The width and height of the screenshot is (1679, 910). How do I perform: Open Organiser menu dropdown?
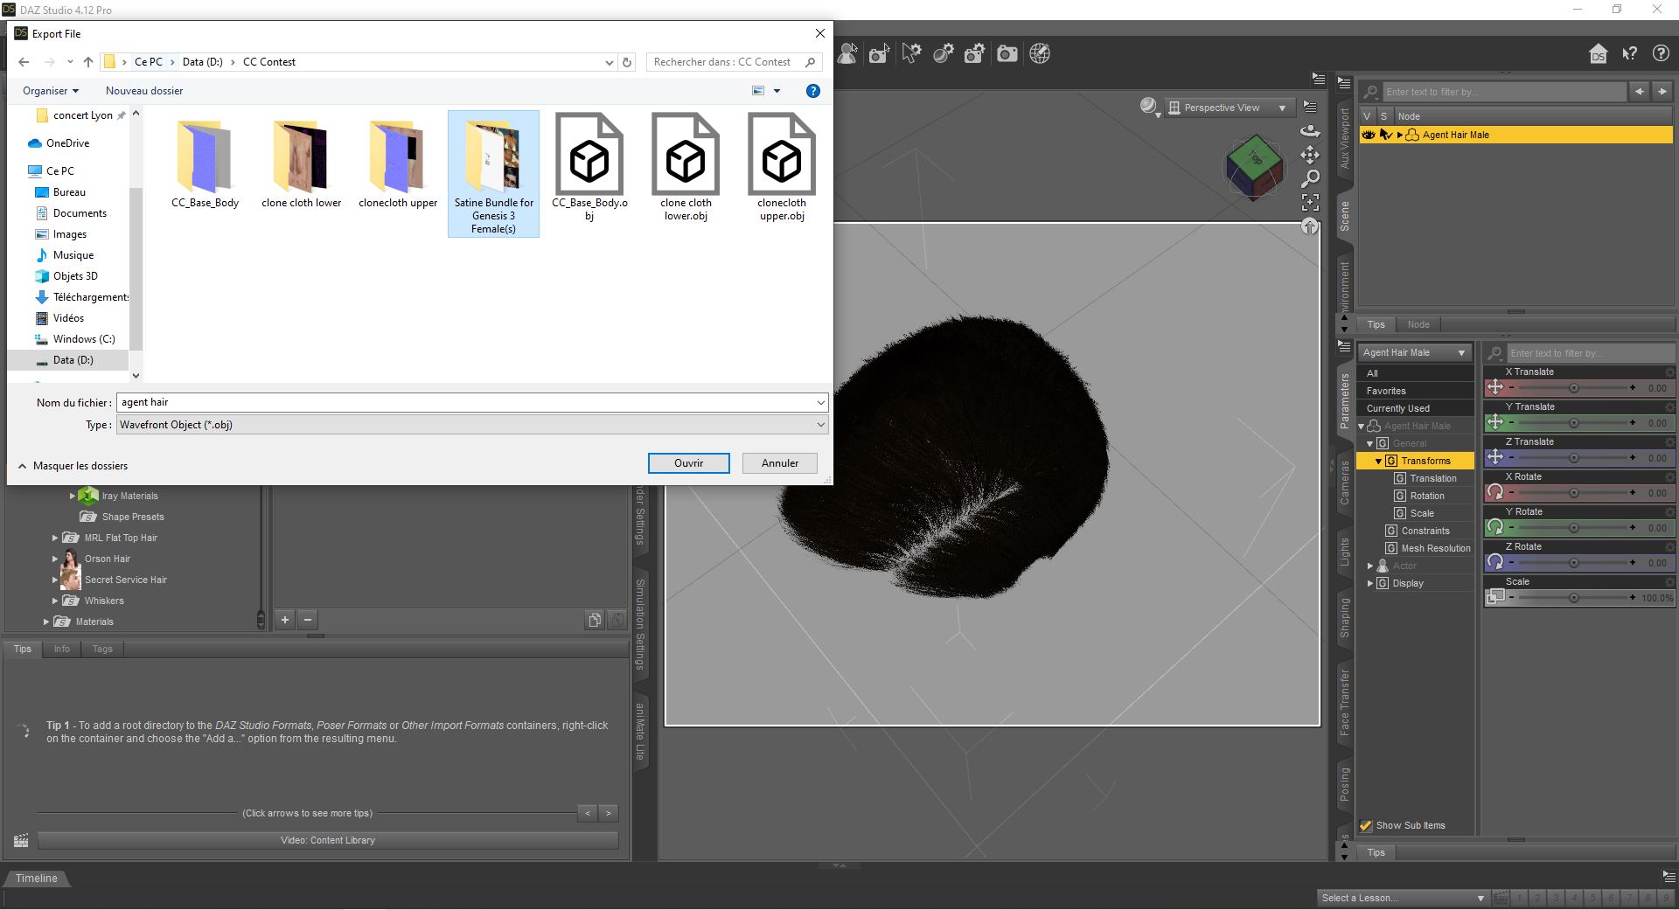click(51, 91)
